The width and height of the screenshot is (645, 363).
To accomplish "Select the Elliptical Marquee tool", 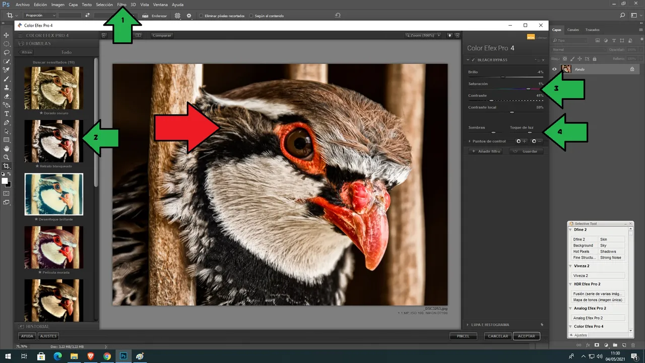I will (7, 43).
